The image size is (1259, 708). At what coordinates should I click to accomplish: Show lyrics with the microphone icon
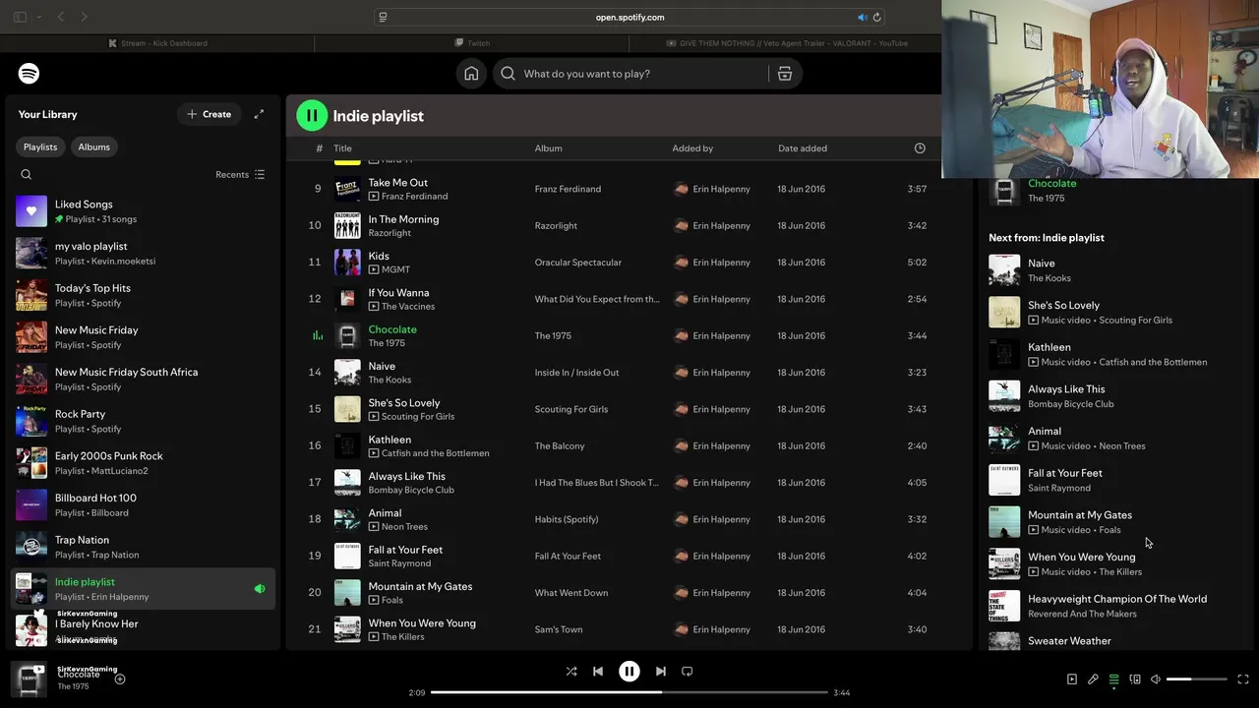click(1093, 679)
